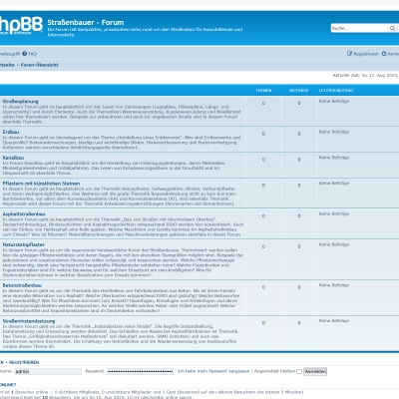Open the Erdbau forum

click(11, 132)
